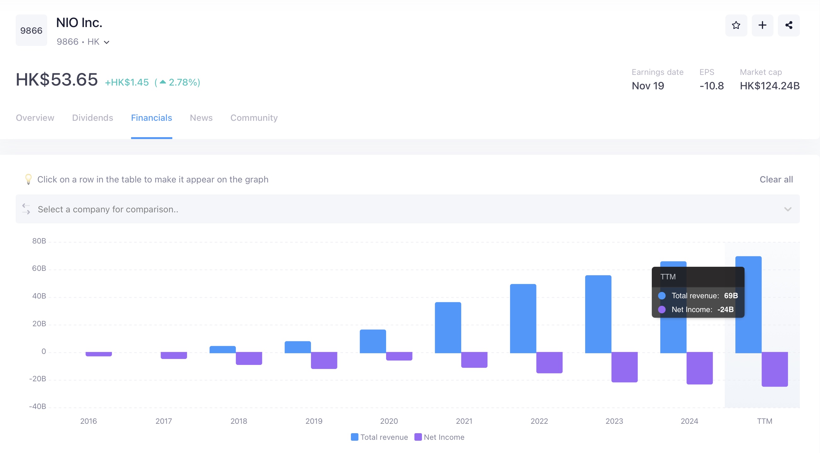Go to the Community tab
The width and height of the screenshot is (820, 453).
(254, 118)
